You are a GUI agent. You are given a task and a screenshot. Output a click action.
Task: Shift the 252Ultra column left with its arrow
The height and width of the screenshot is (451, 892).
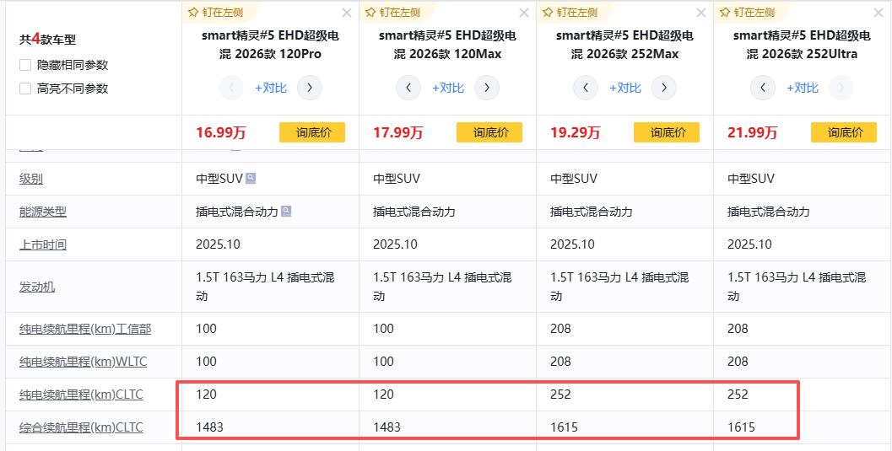[763, 88]
